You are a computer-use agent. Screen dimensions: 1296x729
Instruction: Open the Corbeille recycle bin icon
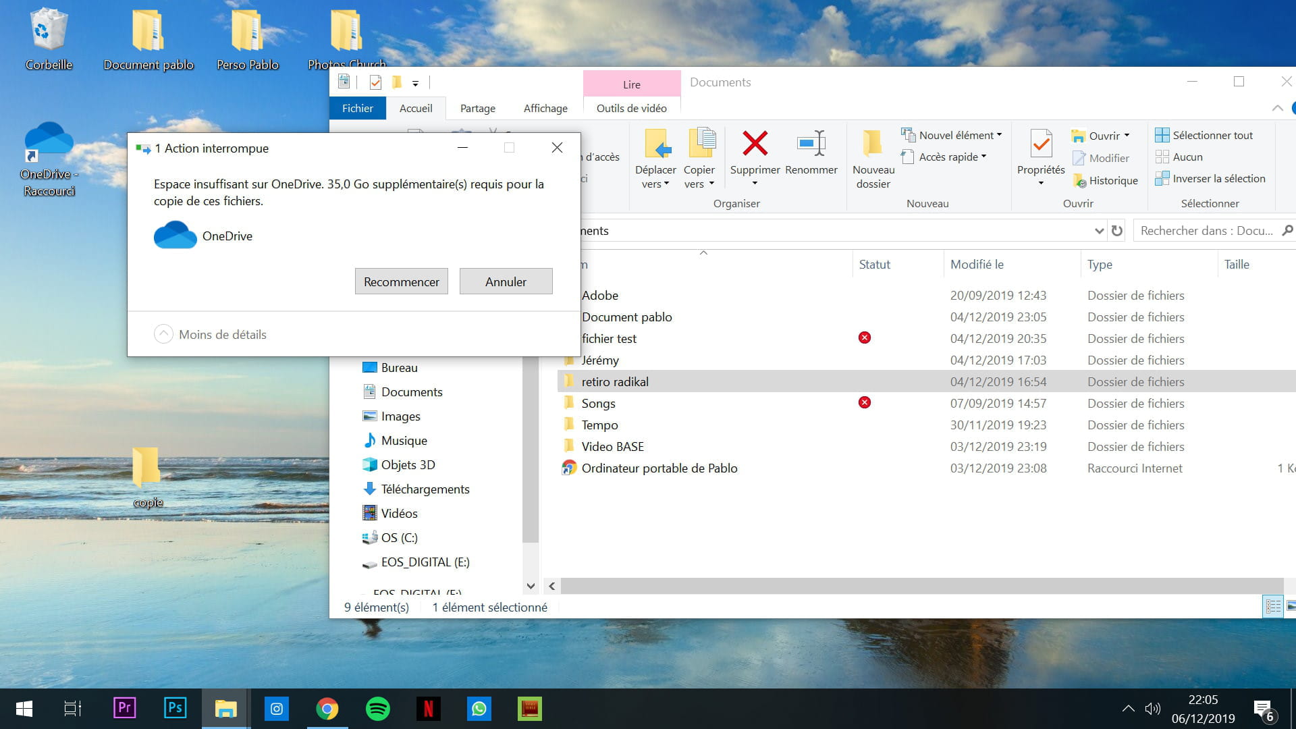(49, 39)
